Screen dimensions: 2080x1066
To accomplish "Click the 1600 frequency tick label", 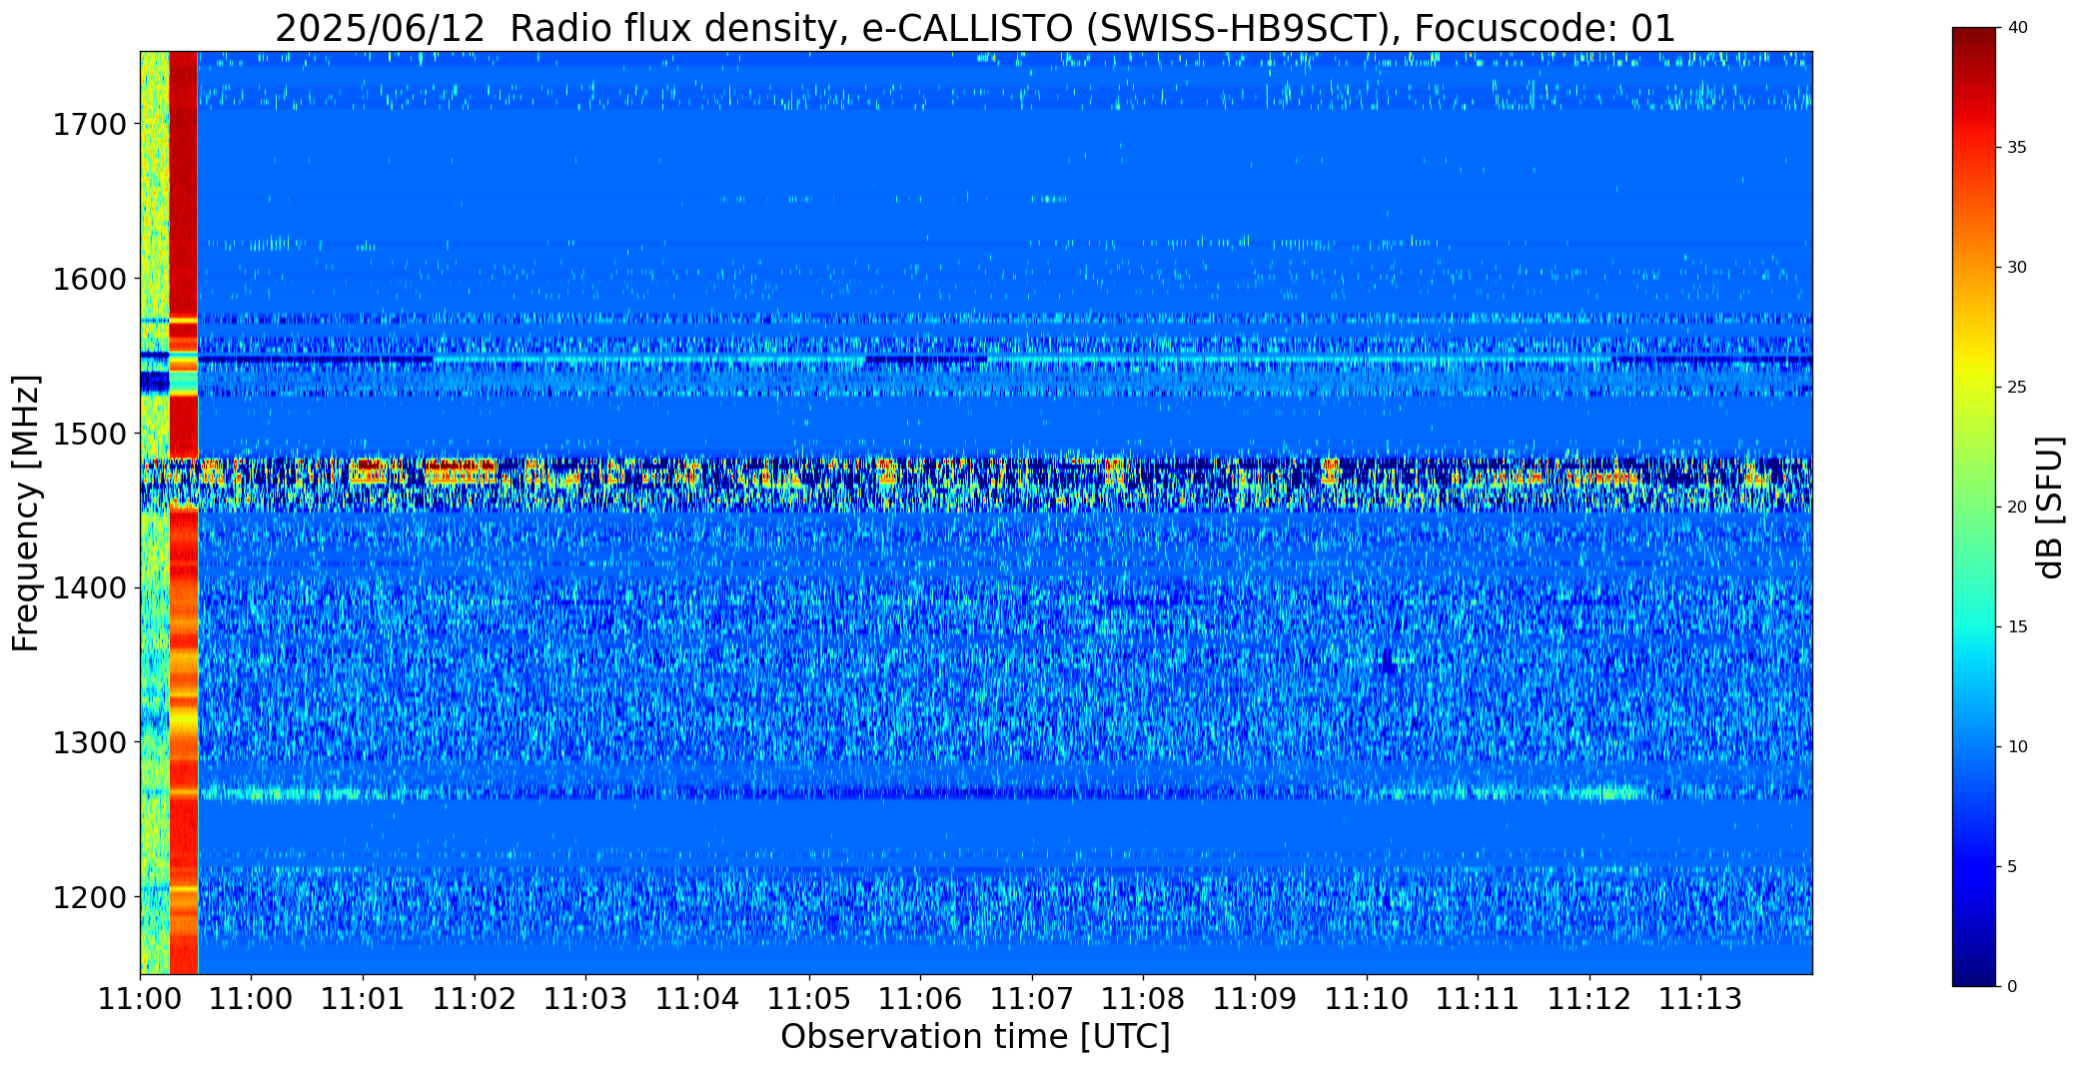I will [x=89, y=279].
